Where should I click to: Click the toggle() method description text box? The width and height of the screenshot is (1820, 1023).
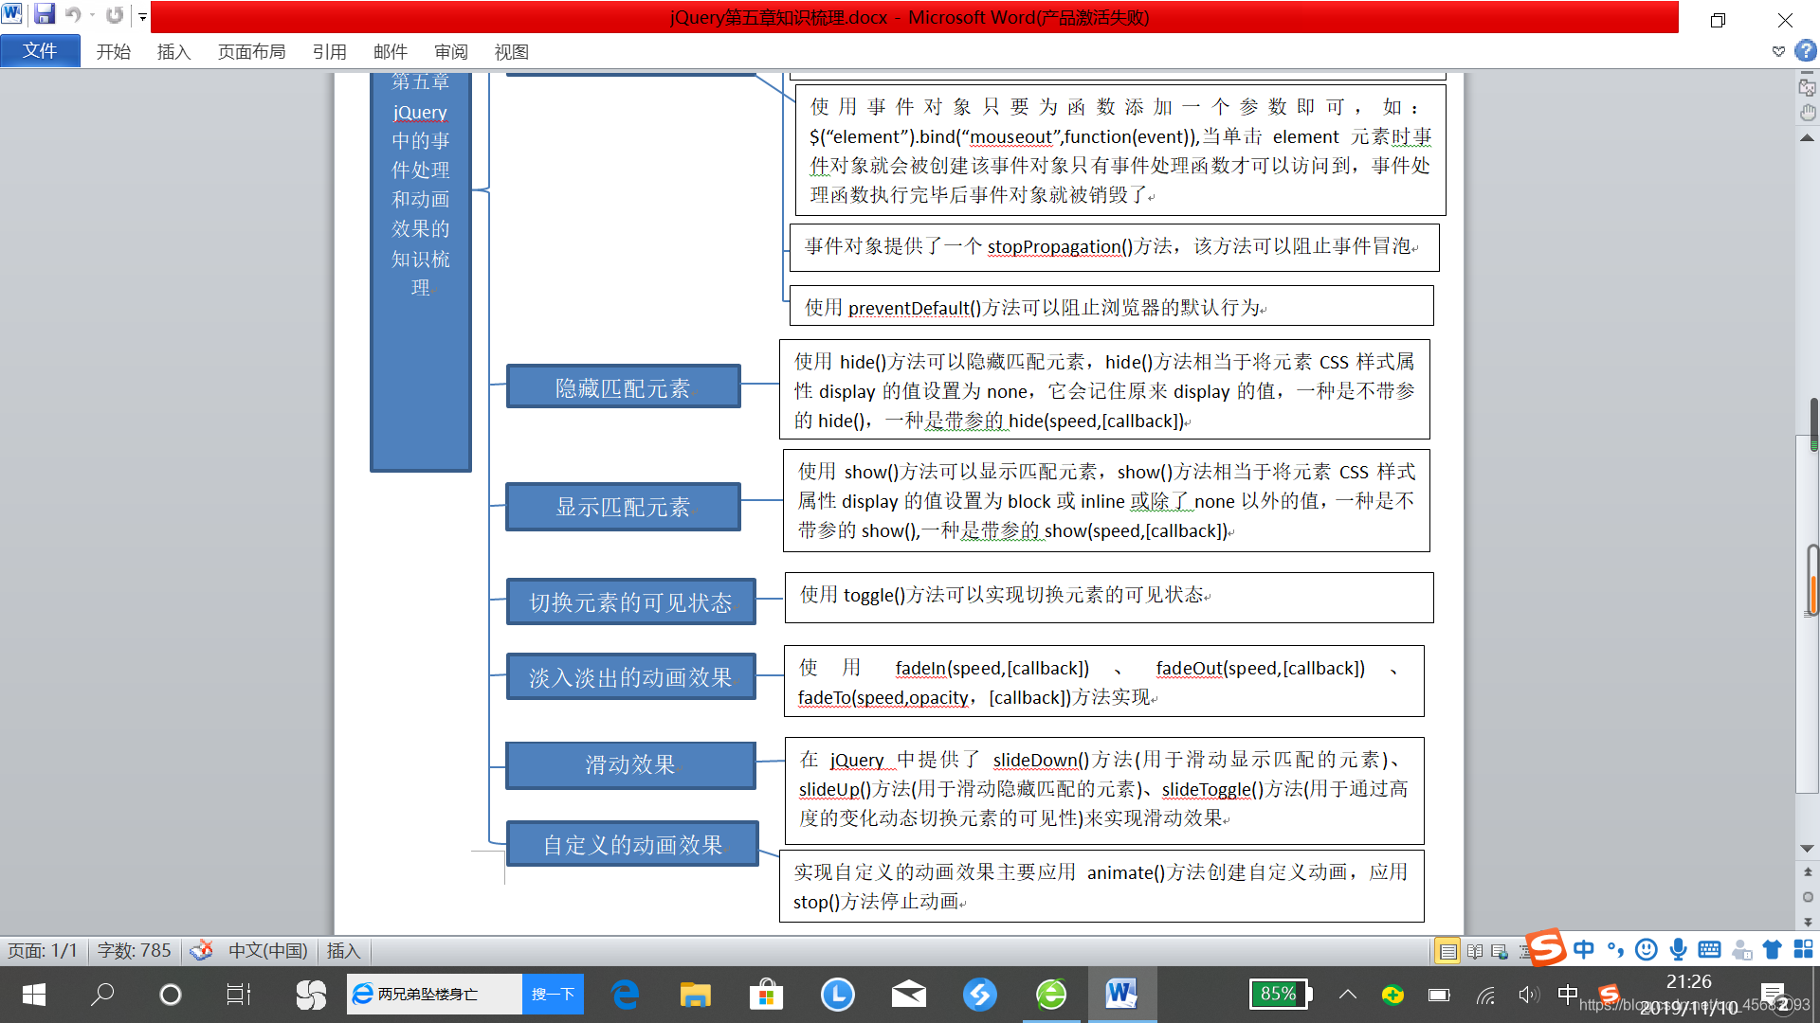pos(1109,597)
